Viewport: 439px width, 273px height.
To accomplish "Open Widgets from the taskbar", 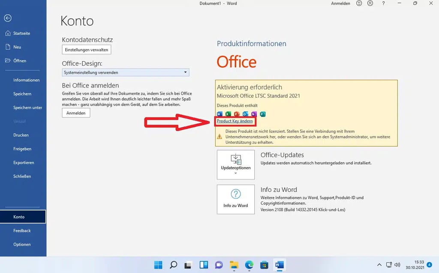I will coord(204,264).
